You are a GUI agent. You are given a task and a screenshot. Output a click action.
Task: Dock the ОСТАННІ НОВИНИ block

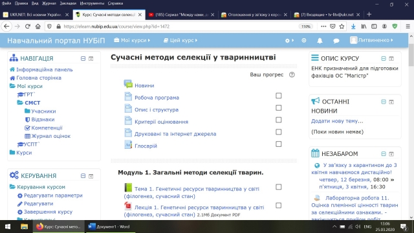pyautogui.click(x=391, y=102)
